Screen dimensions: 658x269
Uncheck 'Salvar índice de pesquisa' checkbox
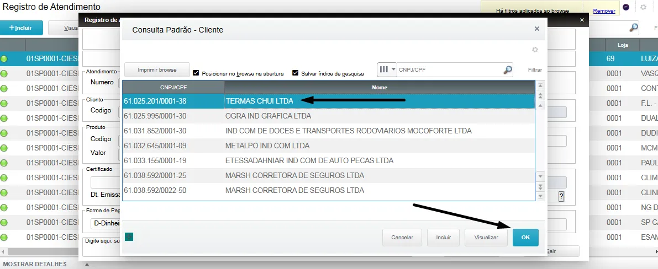click(x=296, y=73)
